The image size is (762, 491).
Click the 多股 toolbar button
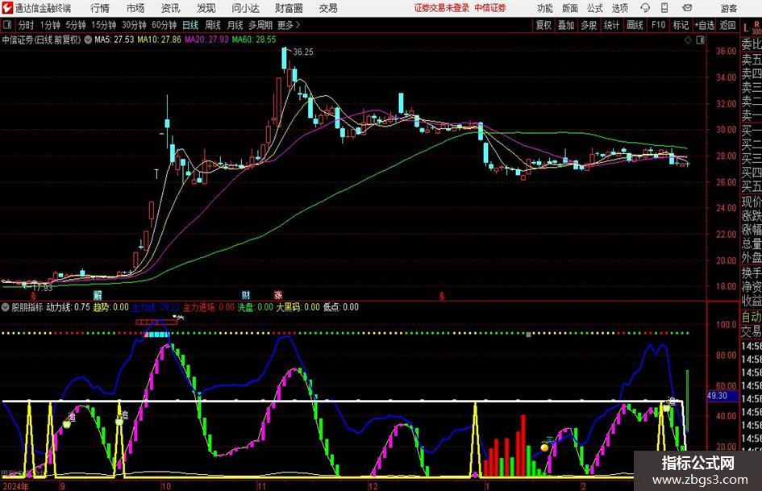coord(589,25)
